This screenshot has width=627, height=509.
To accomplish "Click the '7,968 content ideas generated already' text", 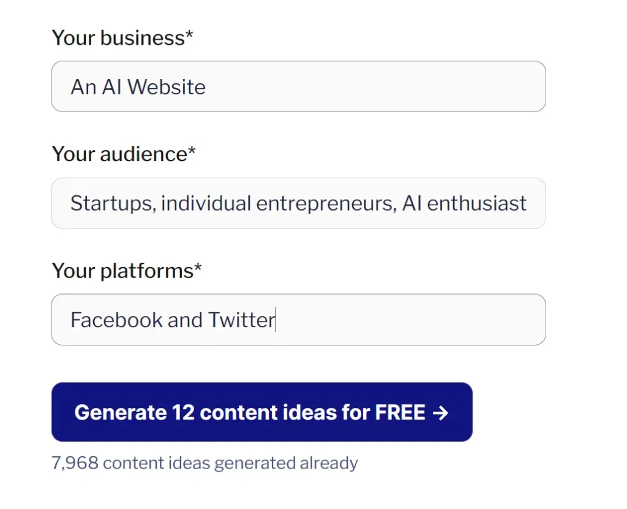I will point(205,463).
